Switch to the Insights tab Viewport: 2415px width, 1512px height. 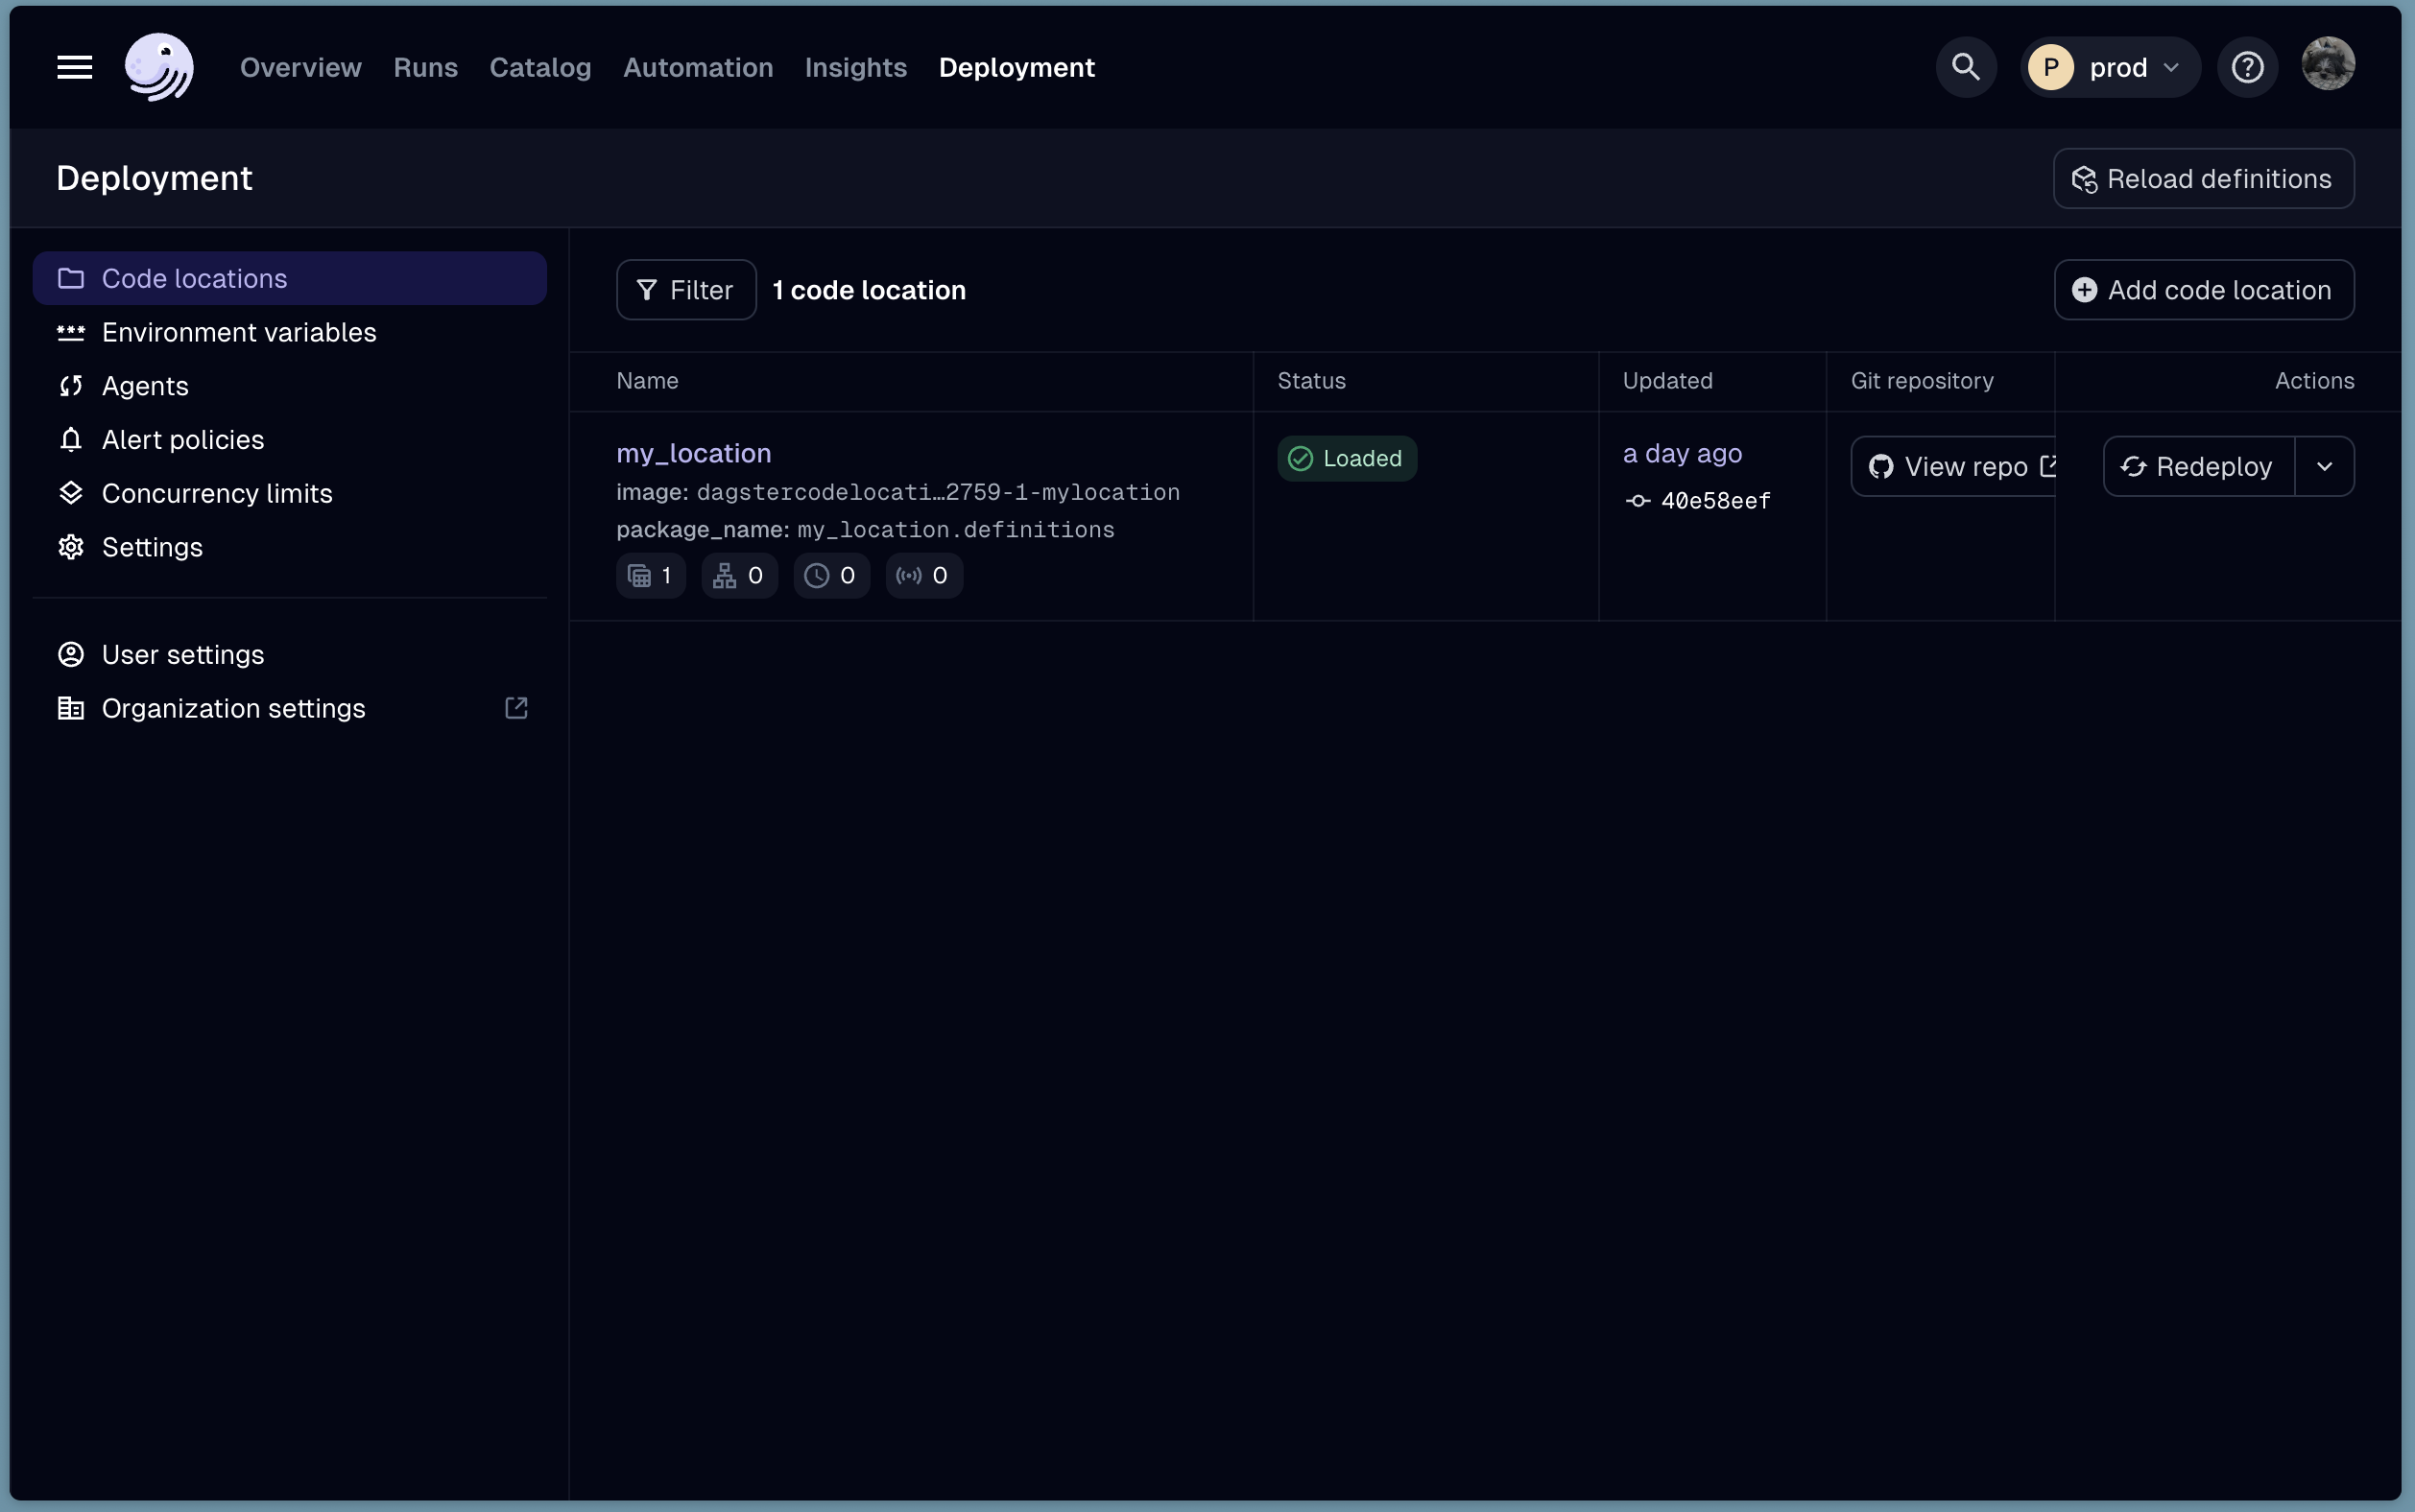point(855,67)
